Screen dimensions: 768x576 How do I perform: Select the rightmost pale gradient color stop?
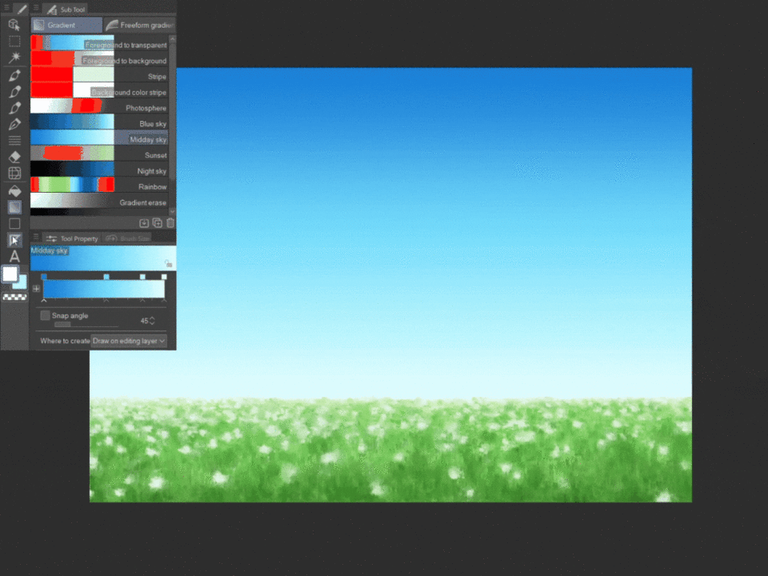coord(164,277)
